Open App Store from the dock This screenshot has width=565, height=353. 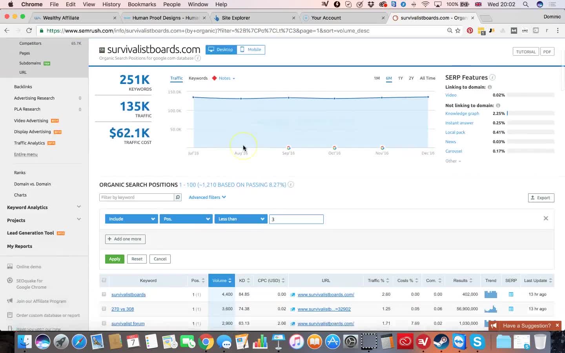pyautogui.click(x=333, y=342)
